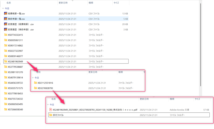Viewport: 214px width, 129px height.
Task: Click the 変更履歴（事前申請）.csv icon
Action: point(6,30)
